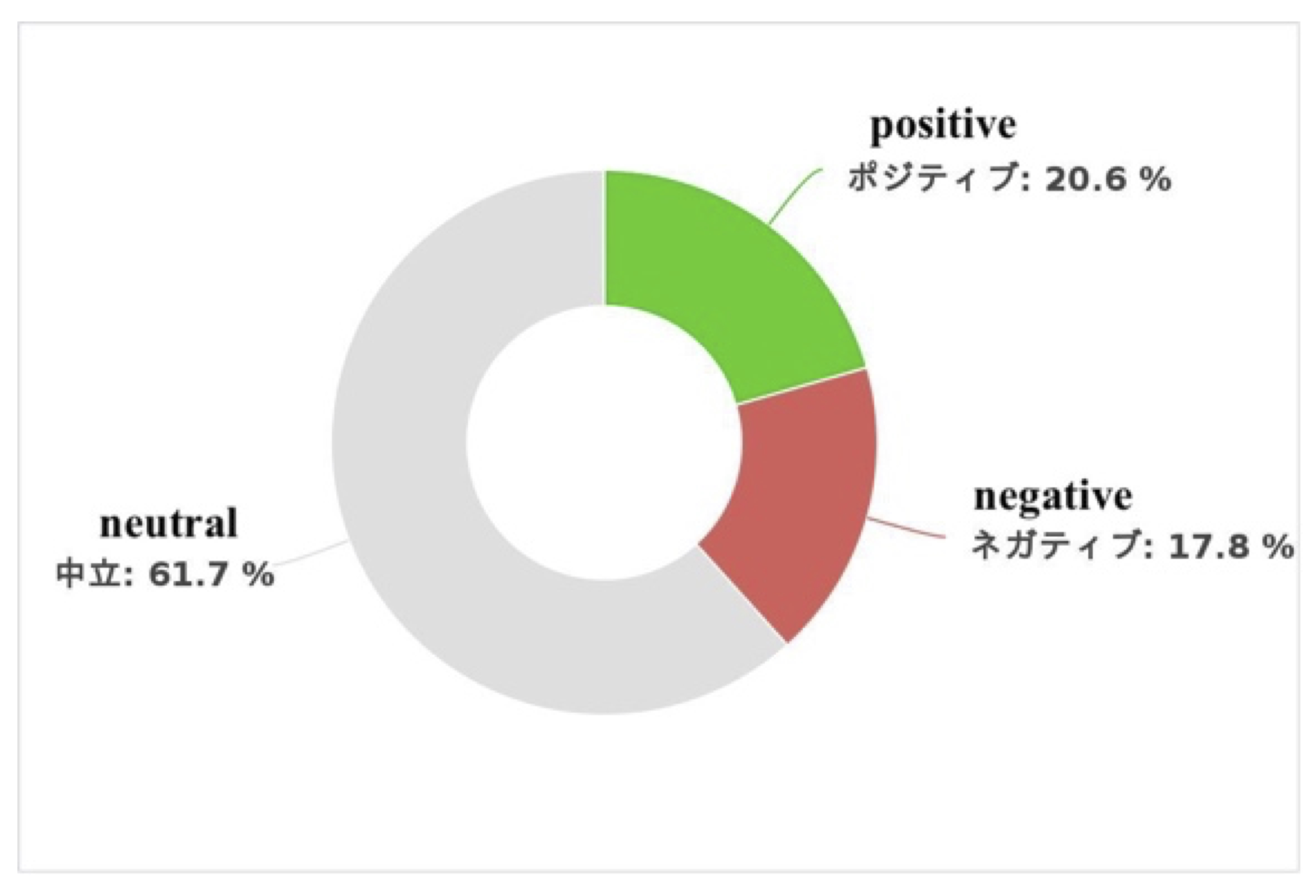
Task: Click the boundary between green and red segments
Action: (802, 386)
